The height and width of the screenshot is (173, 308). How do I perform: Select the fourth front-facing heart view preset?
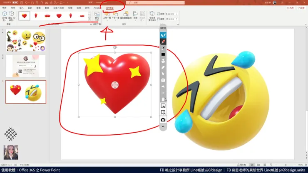click(x=59, y=16)
